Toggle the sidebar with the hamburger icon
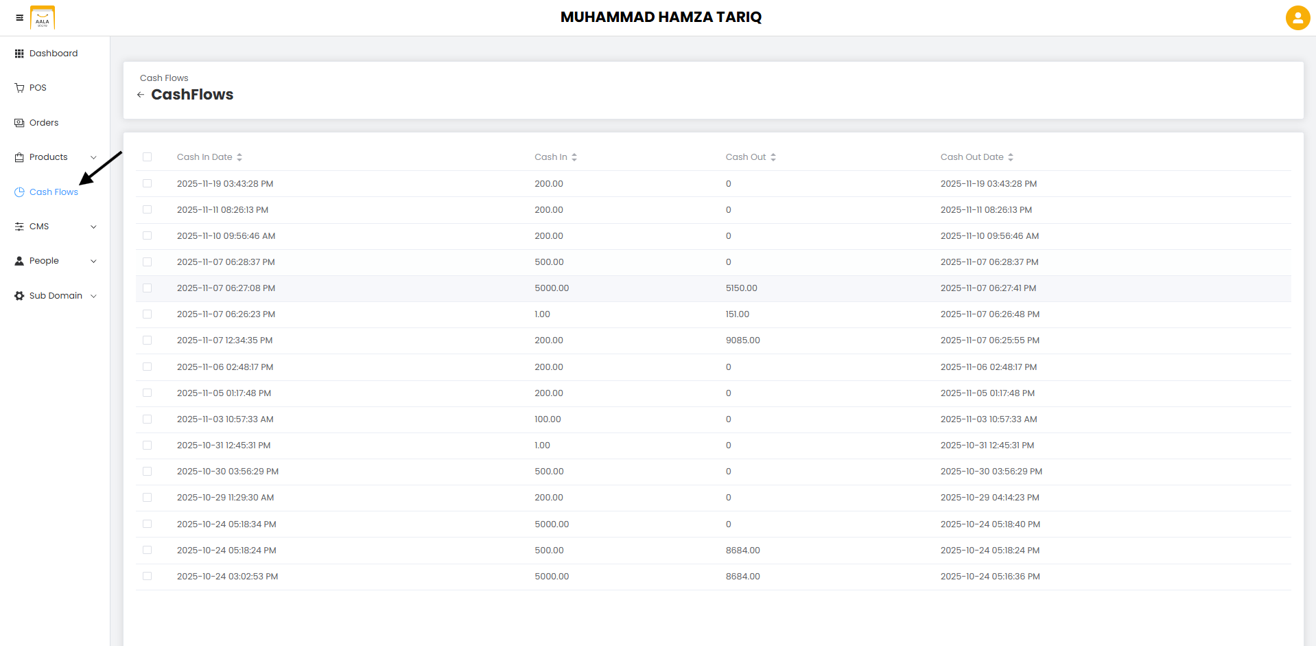1316x646 pixels. [19, 17]
